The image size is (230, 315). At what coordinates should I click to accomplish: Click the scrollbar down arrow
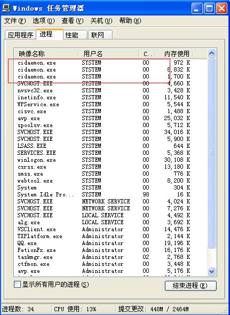tap(211, 271)
